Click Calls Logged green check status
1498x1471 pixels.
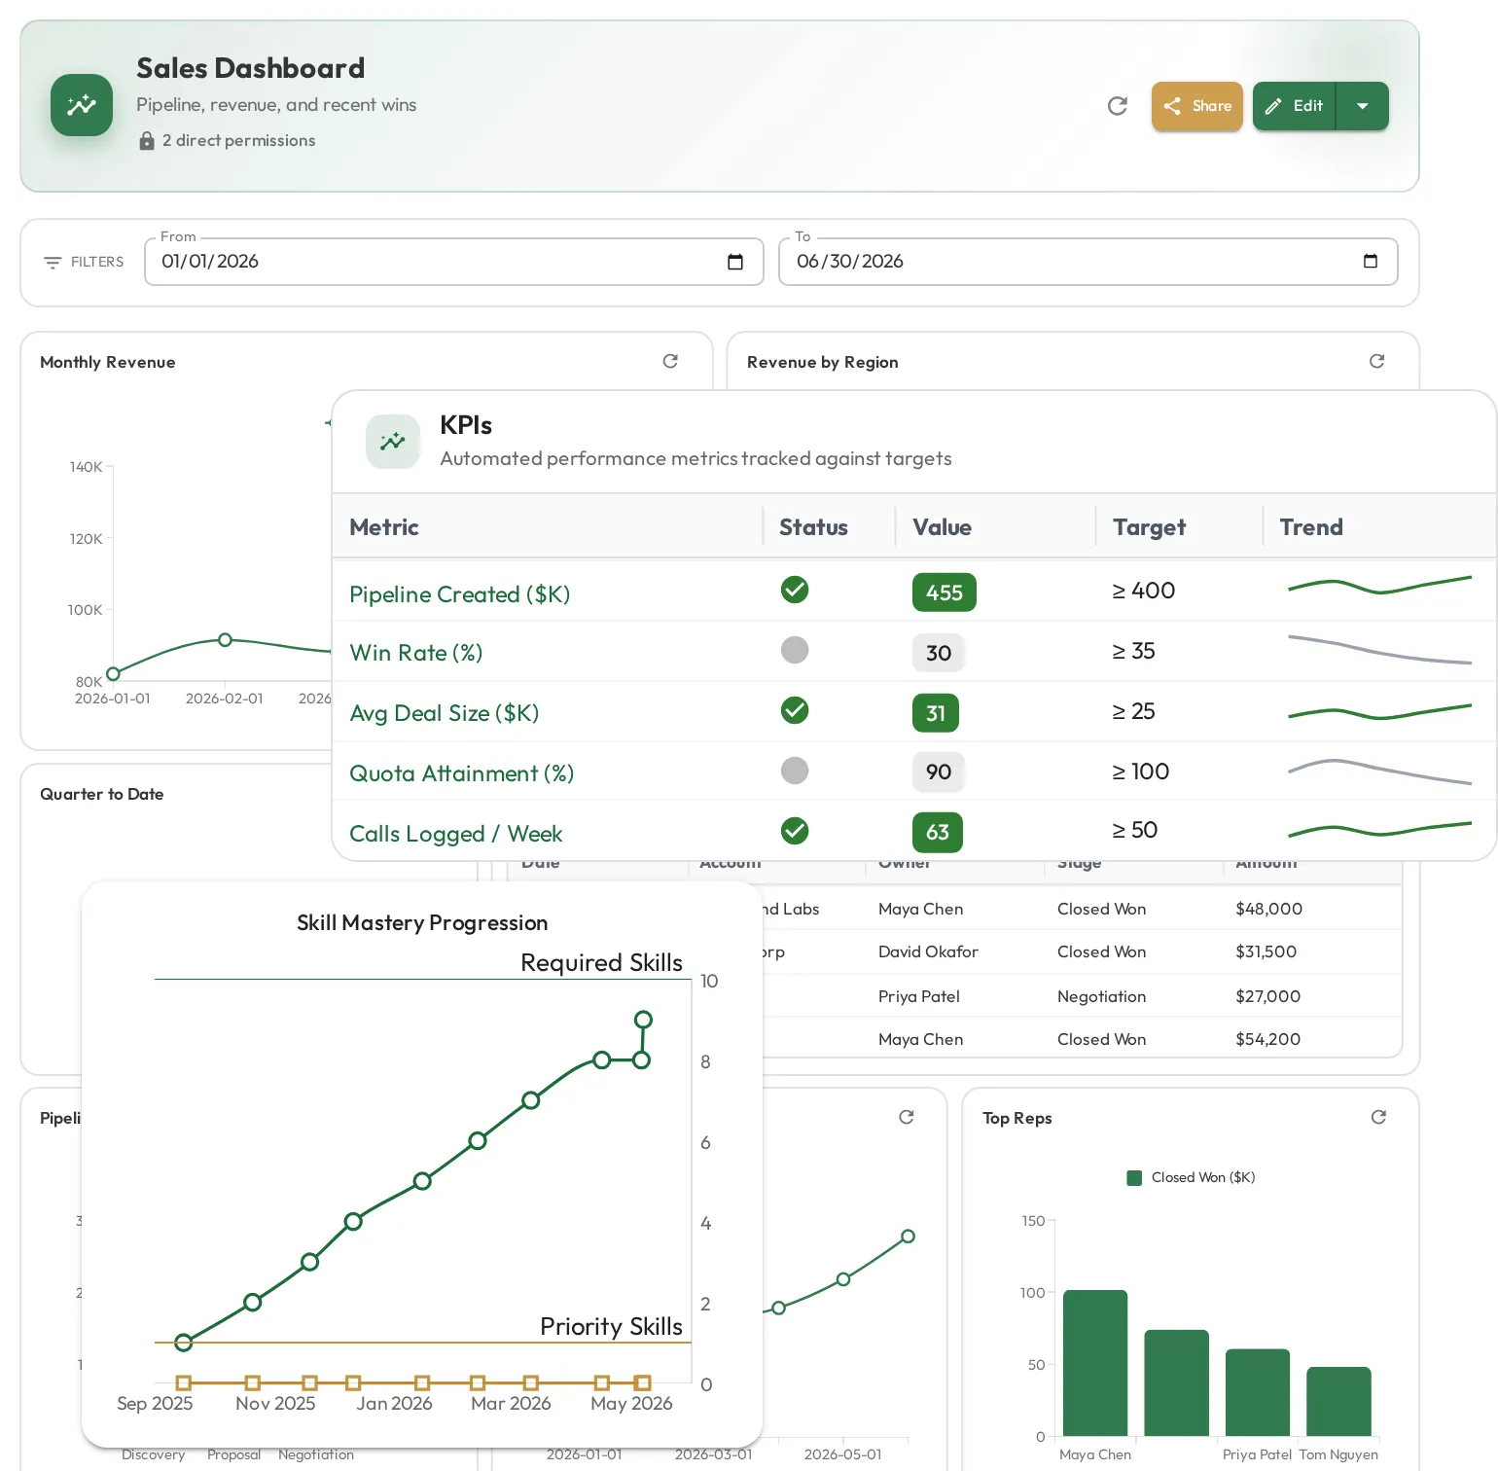pyautogui.click(x=795, y=831)
